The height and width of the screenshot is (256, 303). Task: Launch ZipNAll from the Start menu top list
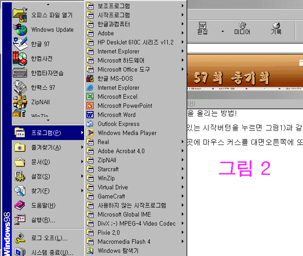48,102
